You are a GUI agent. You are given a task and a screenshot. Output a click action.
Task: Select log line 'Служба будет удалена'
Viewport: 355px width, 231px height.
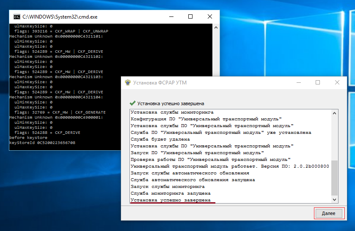160,139
